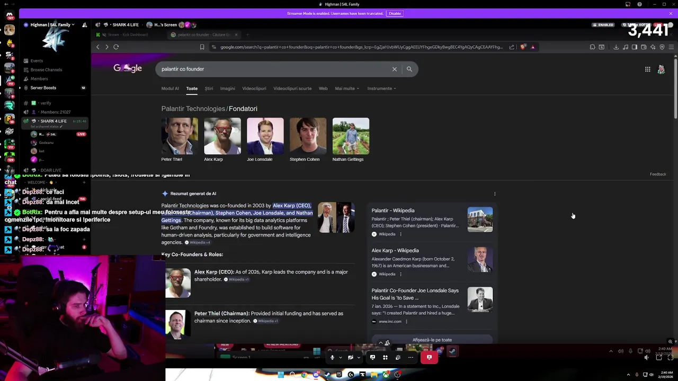Open camera options arrow in call controls

[x=359, y=358]
